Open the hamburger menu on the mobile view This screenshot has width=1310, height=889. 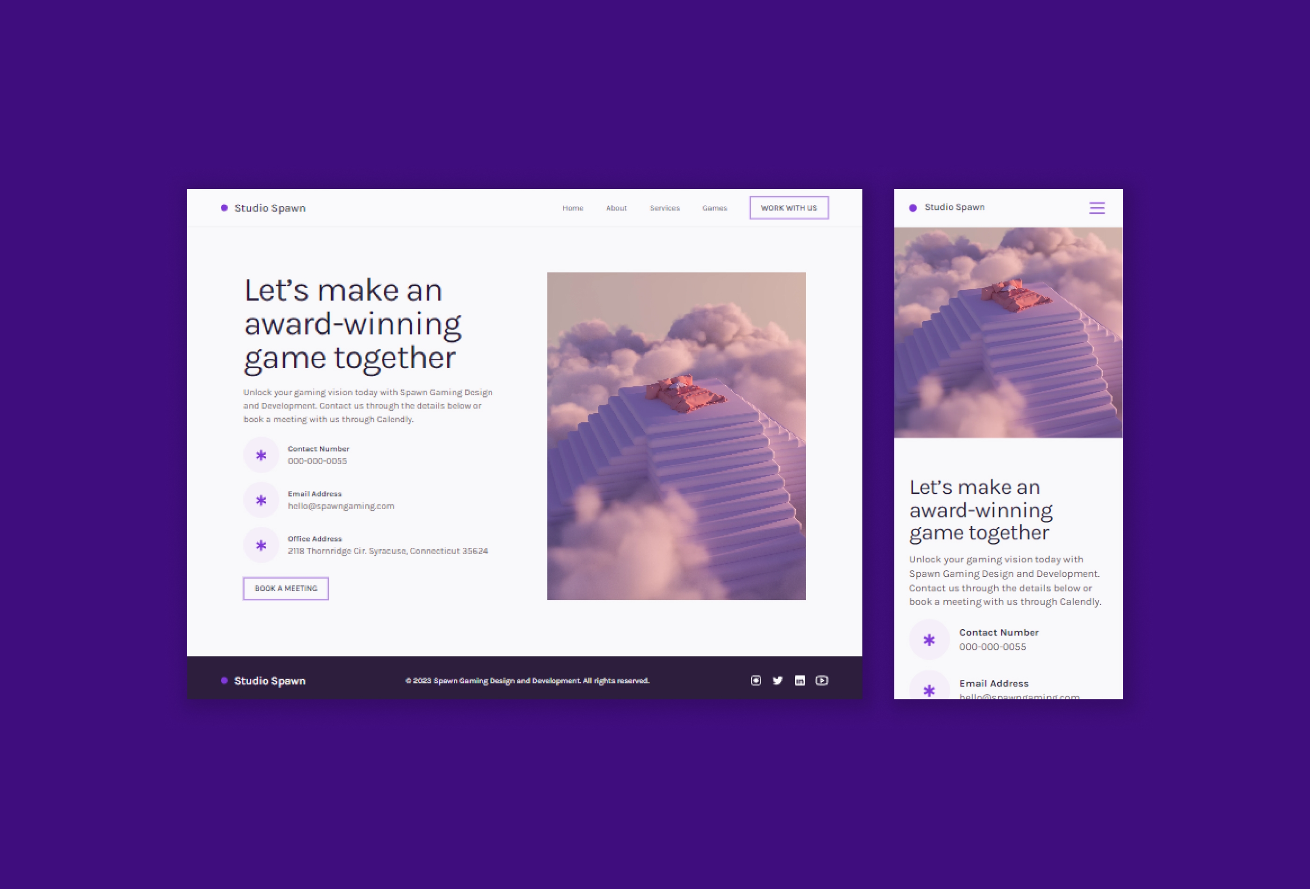pos(1096,207)
